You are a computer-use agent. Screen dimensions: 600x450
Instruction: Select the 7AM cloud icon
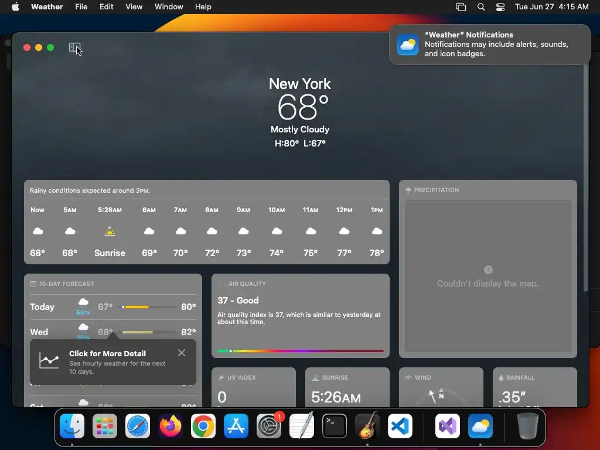click(180, 231)
